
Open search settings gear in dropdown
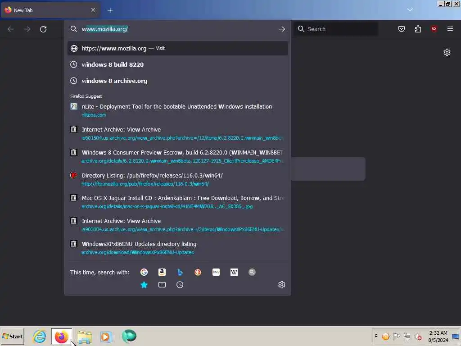click(282, 285)
